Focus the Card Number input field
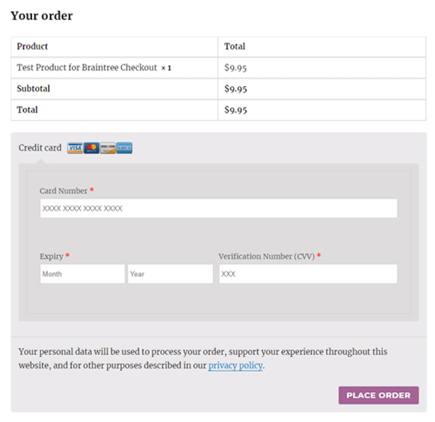The height and width of the screenshot is (422, 435). coord(219,208)
